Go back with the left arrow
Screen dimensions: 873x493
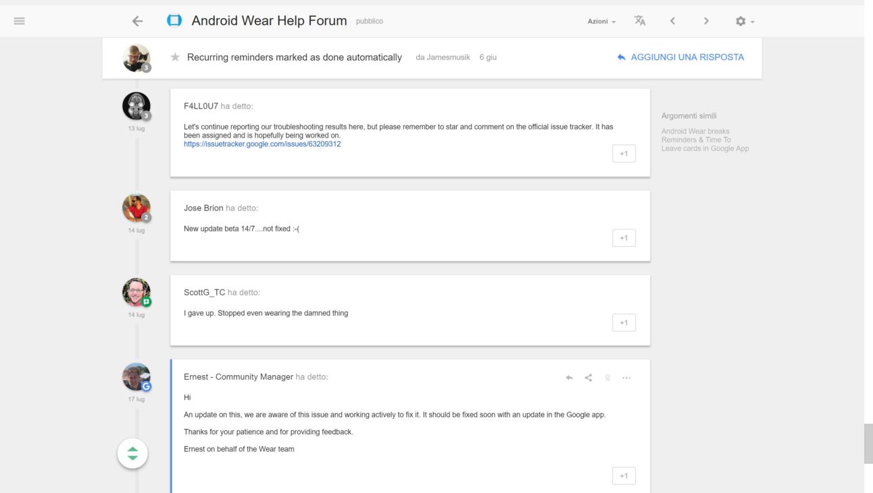pos(137,21)
